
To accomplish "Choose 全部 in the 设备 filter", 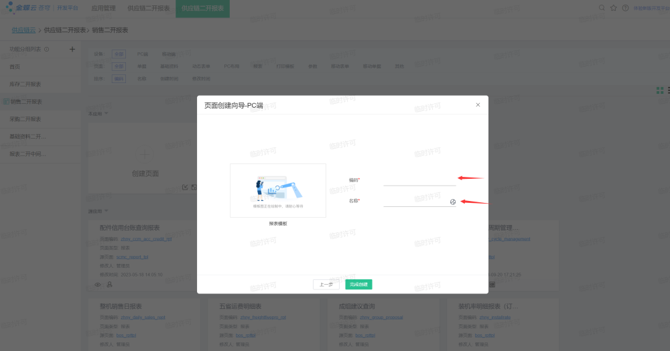I will click(119, 54).
